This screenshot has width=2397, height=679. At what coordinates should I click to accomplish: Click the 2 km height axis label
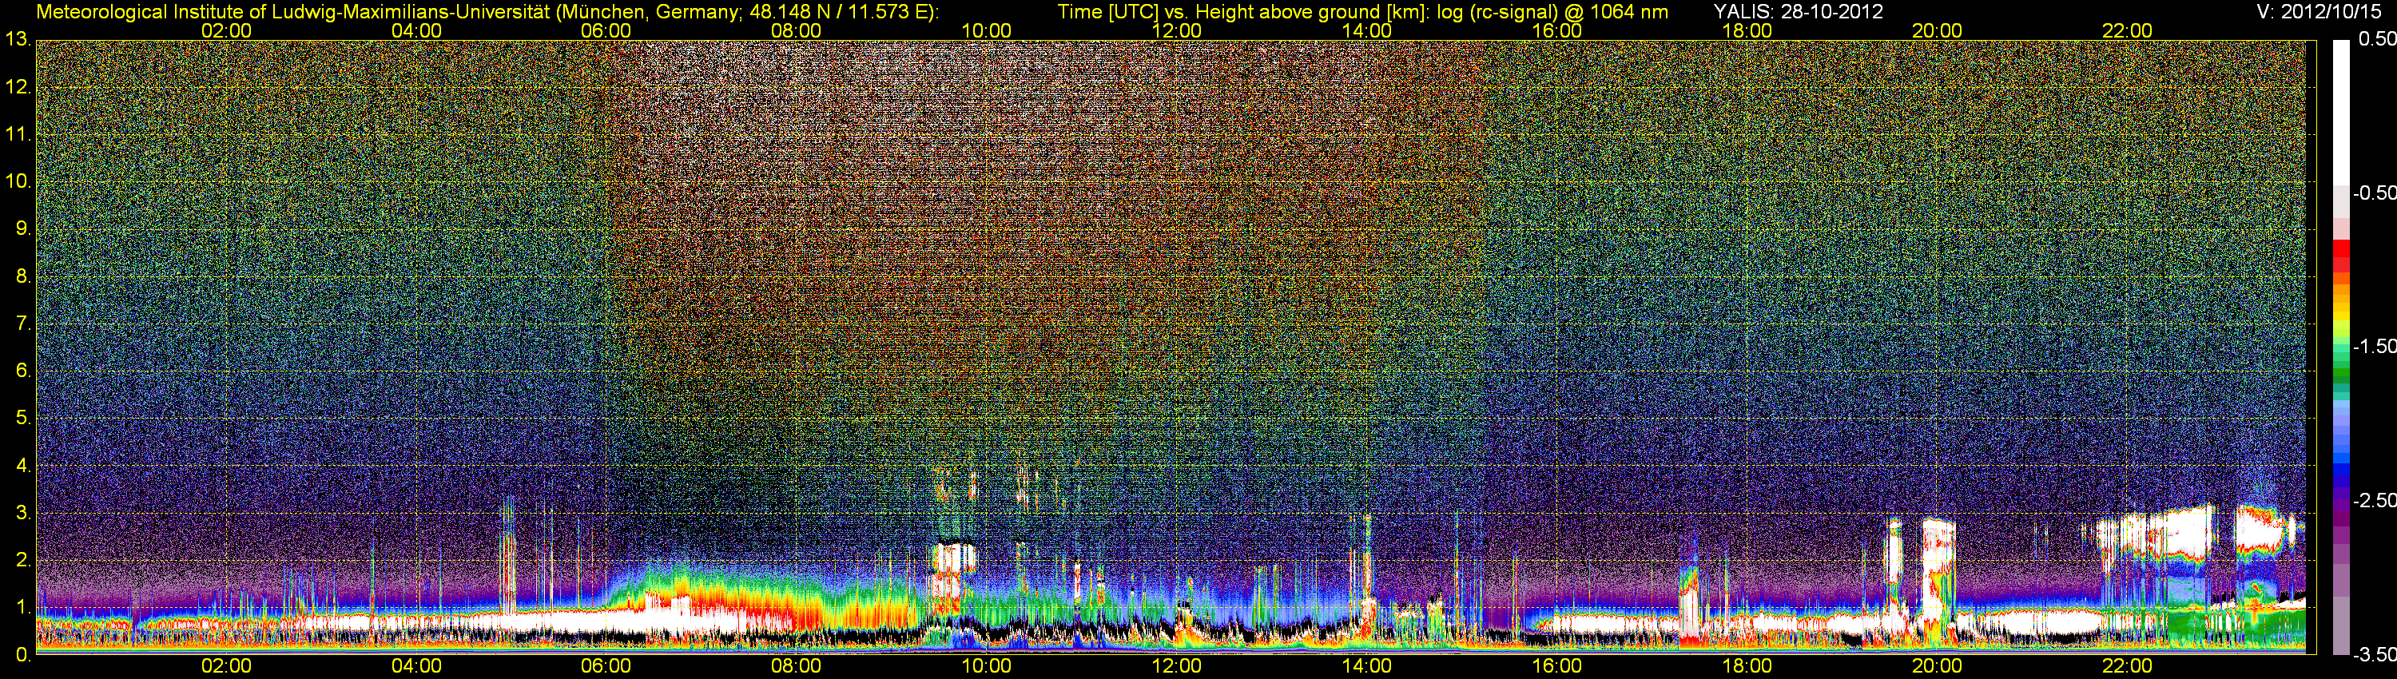pyautogui.click(x=23, y=560)
